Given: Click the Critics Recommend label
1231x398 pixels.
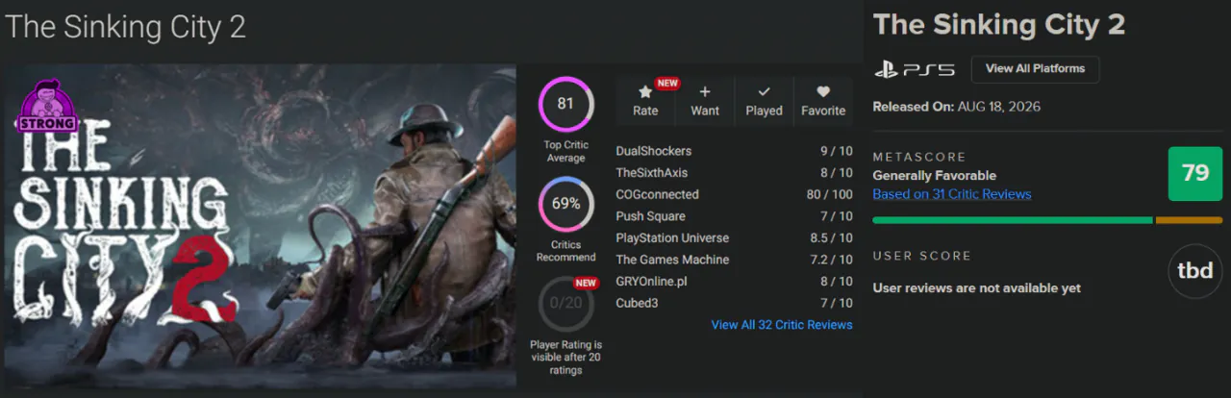Looking at the screenshot, I should 565,251.
